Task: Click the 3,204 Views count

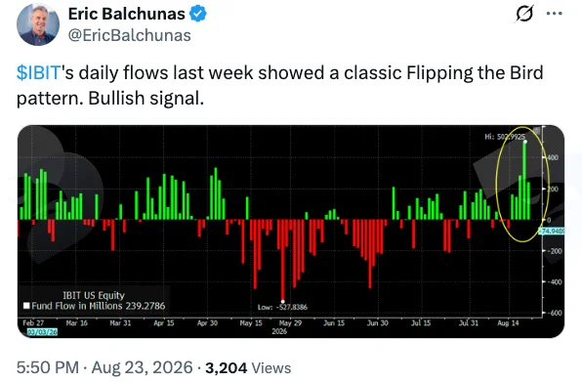Action: [248, 368]
